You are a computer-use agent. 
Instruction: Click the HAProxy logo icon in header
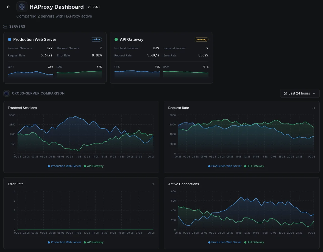22,7
